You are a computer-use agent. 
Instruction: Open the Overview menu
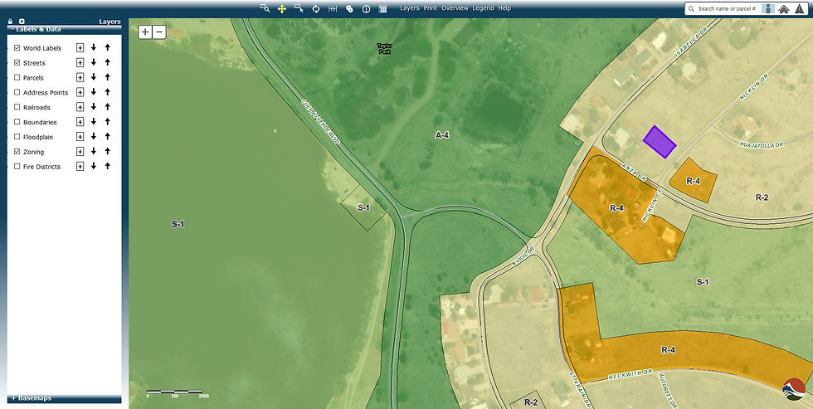[455, 8]
